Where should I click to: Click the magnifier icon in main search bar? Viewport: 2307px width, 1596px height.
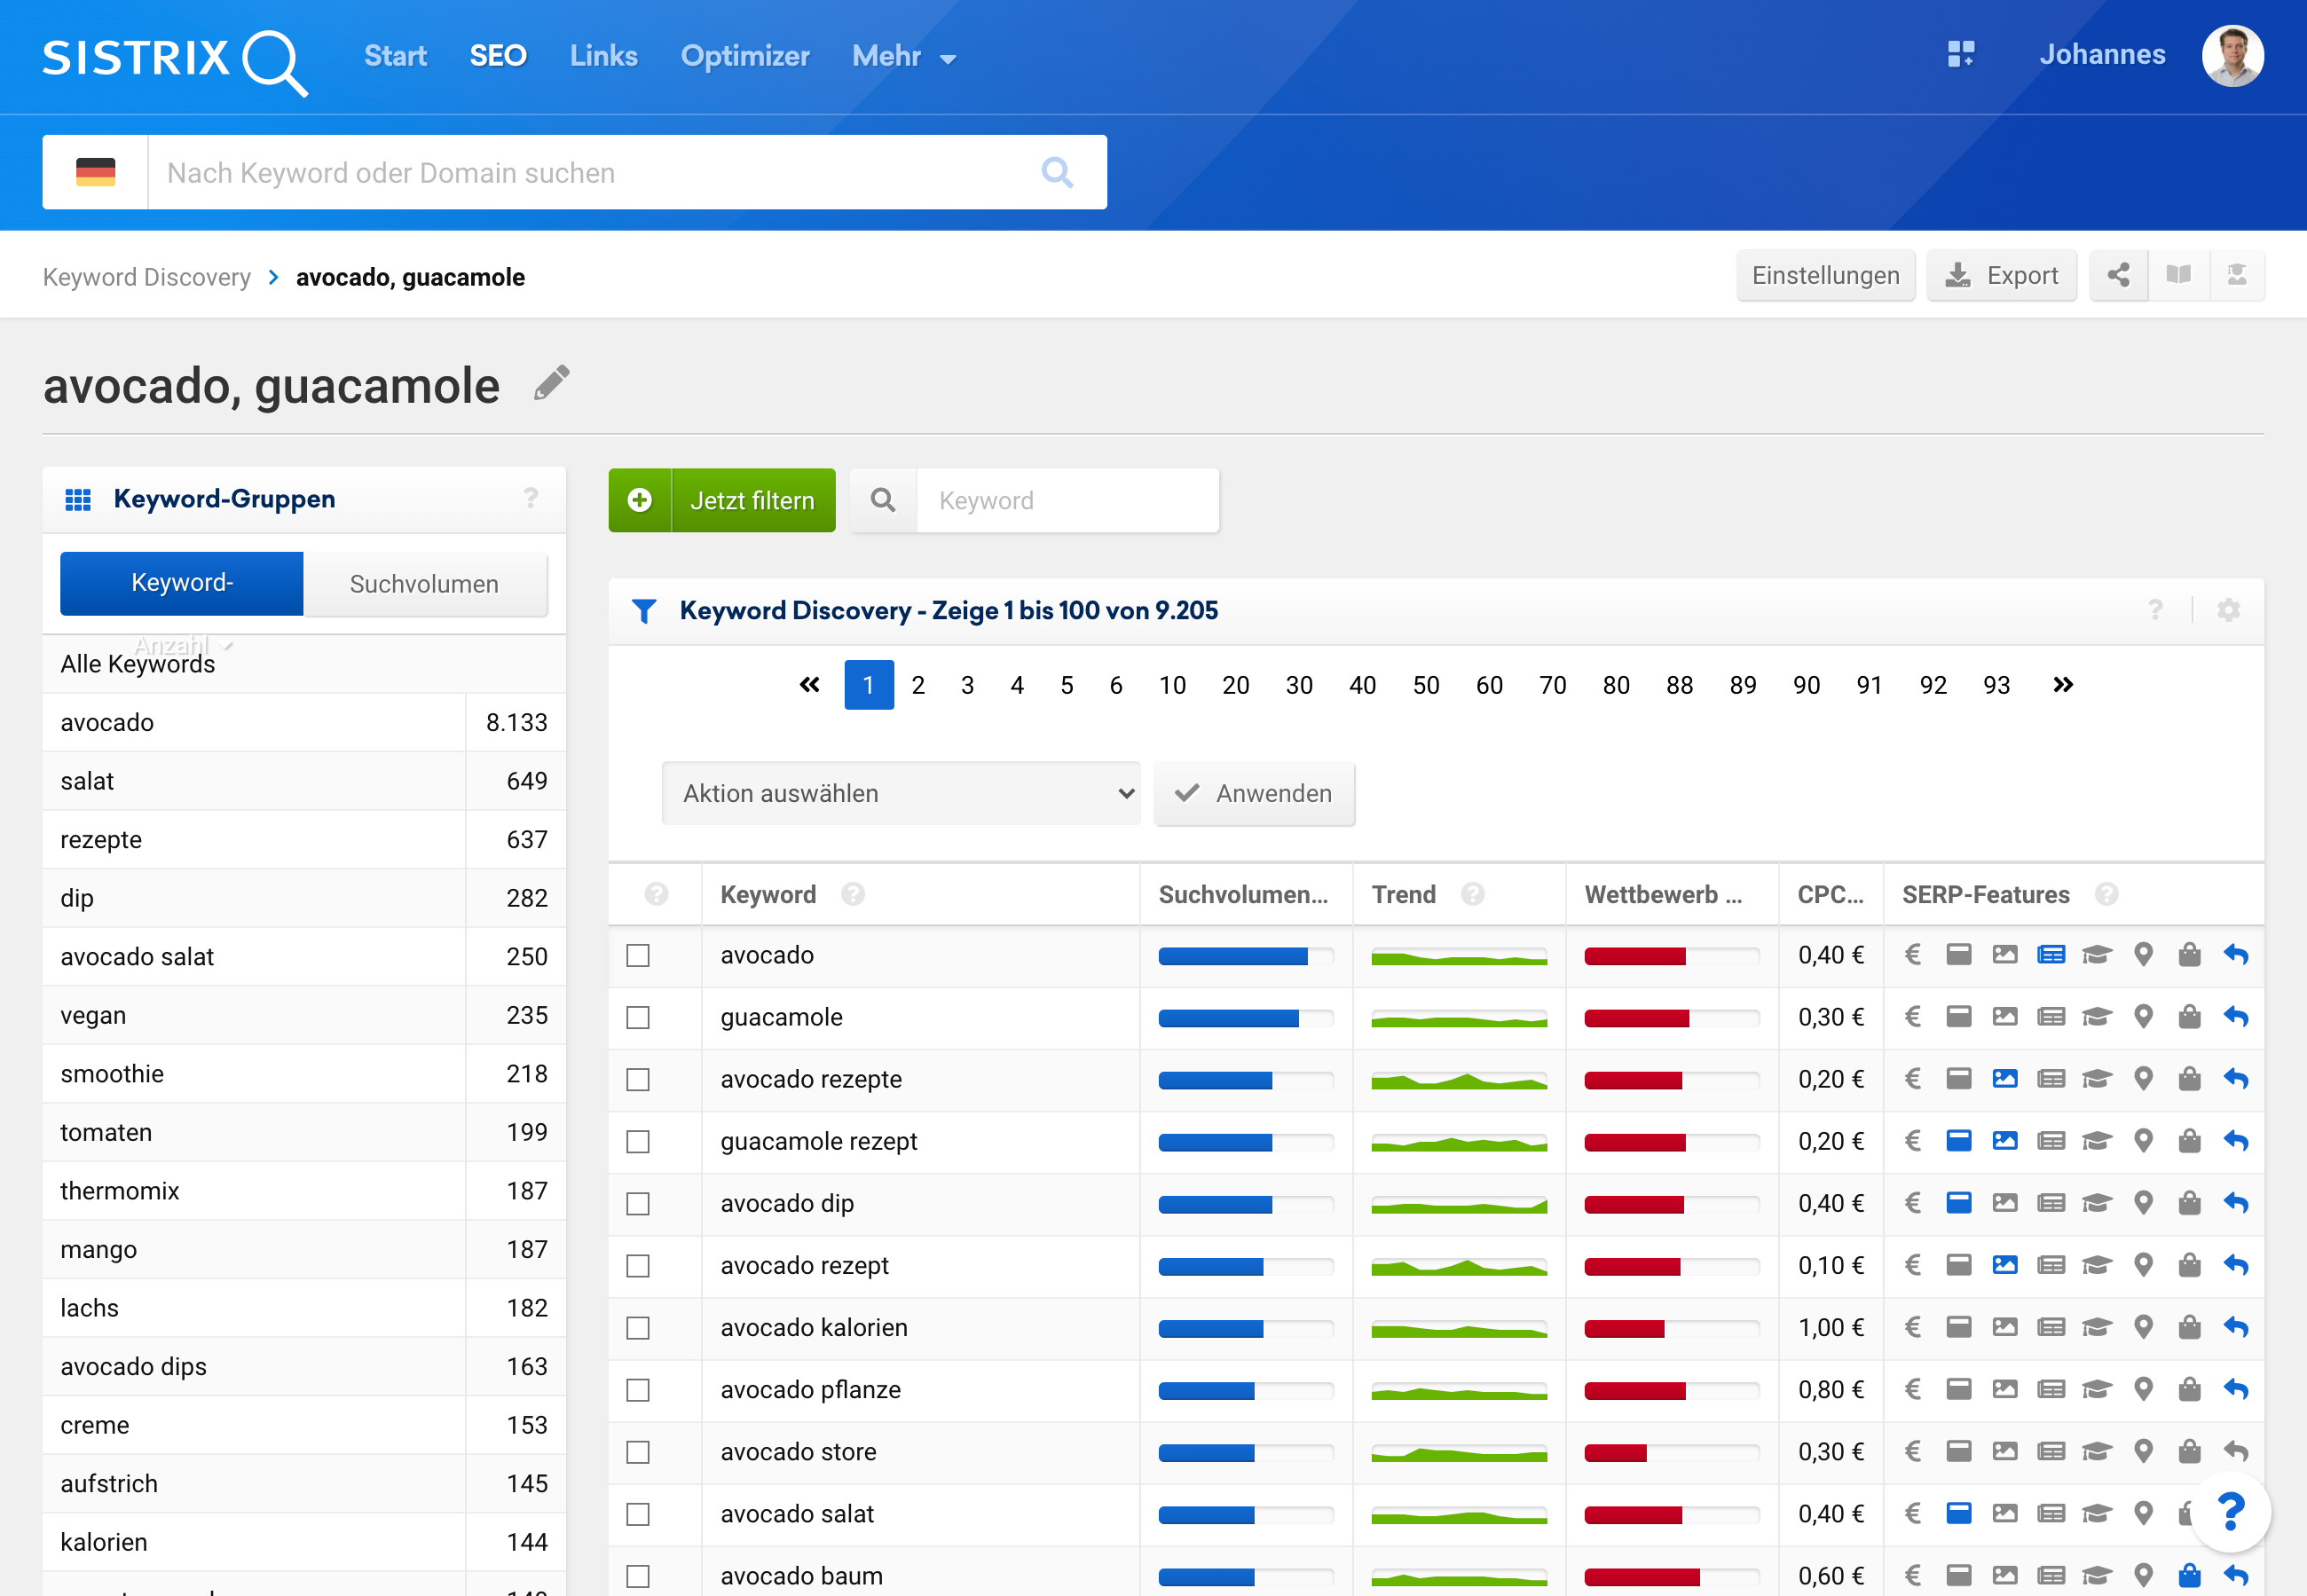[x=1057, y=172]
